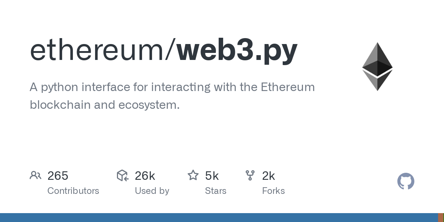Click the slash between ethereum and web3.py
The width and height of the screenshot is (444, 222).
[x=172, y=51]
